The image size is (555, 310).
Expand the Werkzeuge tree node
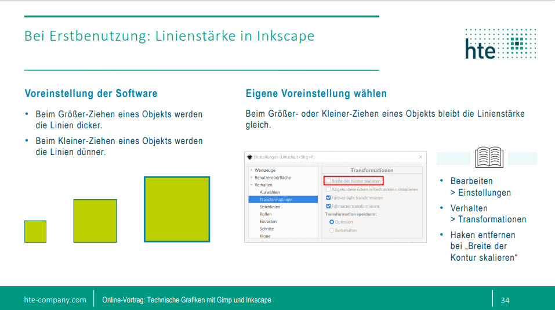pyautogui.click(x=252, y=171)
